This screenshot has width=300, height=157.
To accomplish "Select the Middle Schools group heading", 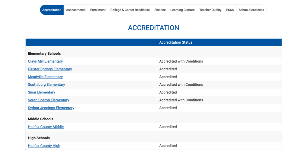I will pos(40,119).
